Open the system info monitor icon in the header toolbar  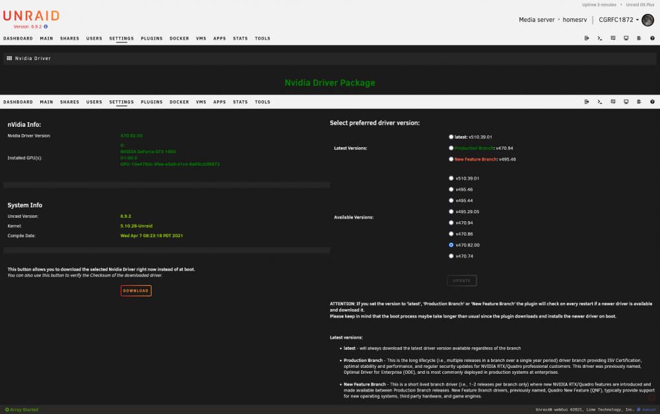click(626, 38)
